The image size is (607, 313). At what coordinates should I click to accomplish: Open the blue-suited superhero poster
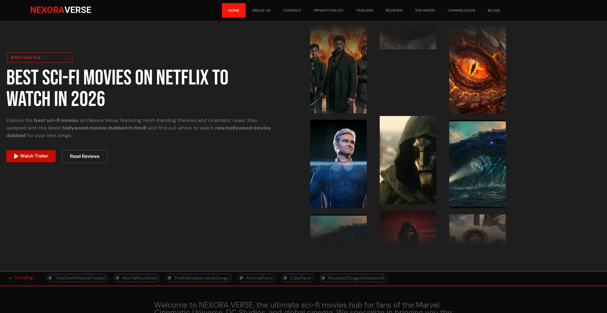[338, 164]
